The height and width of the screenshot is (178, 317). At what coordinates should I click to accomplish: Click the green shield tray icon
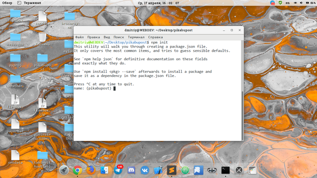(280, 3)
